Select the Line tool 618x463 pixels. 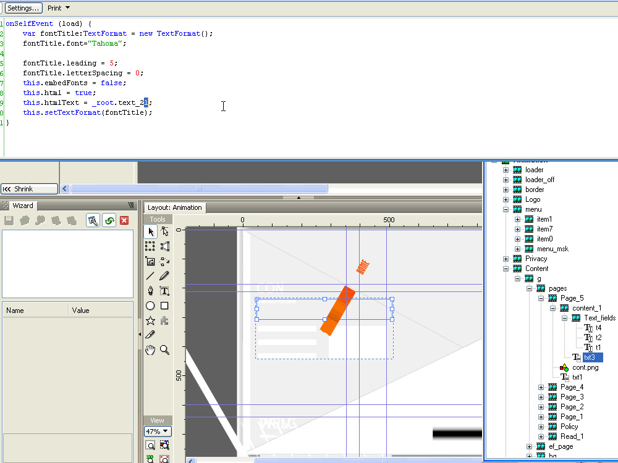click(150, 276)
